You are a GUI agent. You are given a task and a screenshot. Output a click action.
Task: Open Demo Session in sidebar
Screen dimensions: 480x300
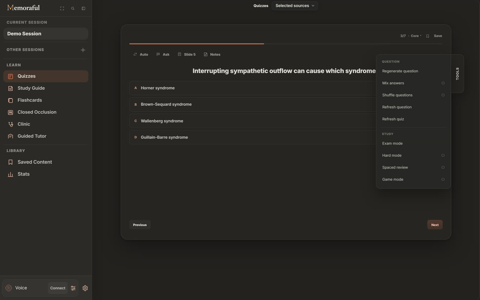[46, 34]
